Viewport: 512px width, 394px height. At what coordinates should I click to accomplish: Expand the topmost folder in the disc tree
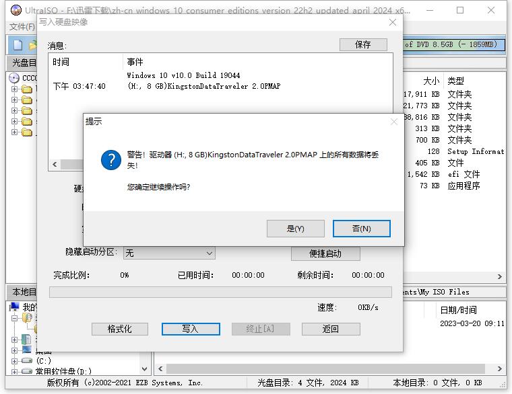click(14, 89)
